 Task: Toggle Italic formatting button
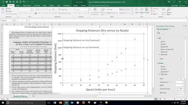(x=23, y=13)
